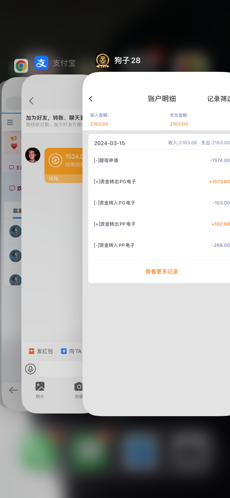Image resolution: width=230 pixels, height=498 pixels.
Task: Open the 资金转入PP电子 -268.00 entry
Action: [x=161, y=245]
